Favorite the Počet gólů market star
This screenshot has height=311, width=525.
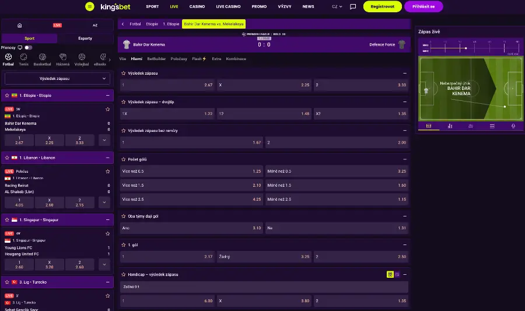[123, 159]
